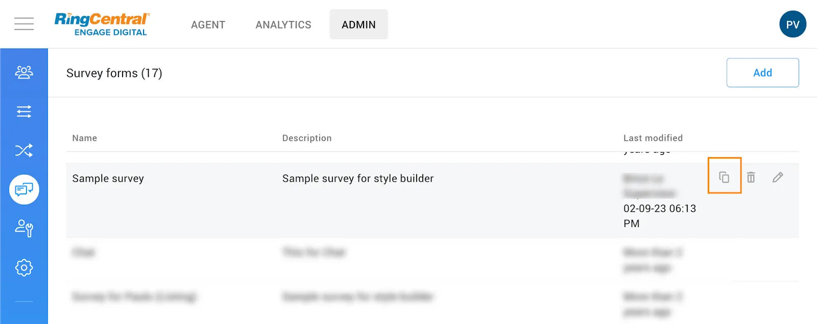Duplicate the Sample survey form
This screenshot has width=817, height=324.
pyautogui.click(x=724, y=177)
